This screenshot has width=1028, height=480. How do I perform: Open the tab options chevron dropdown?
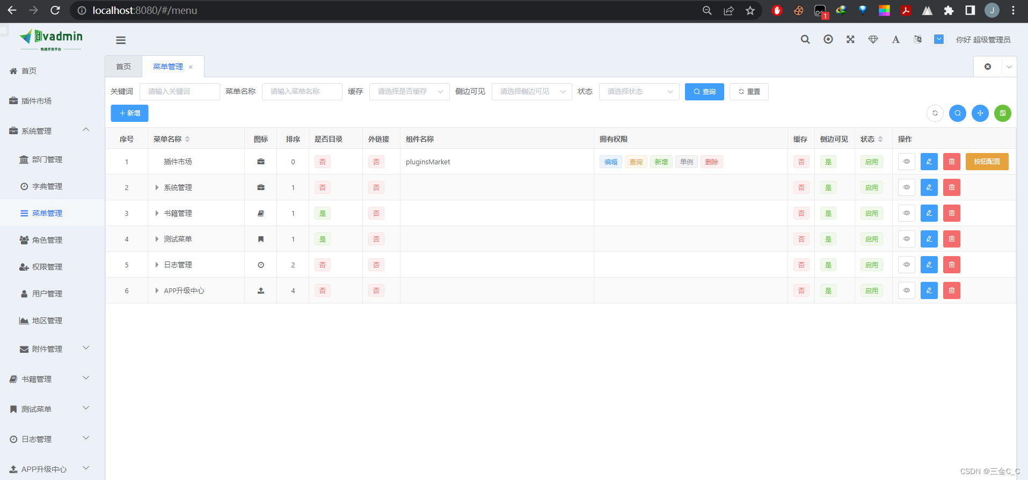[1009, 67]
